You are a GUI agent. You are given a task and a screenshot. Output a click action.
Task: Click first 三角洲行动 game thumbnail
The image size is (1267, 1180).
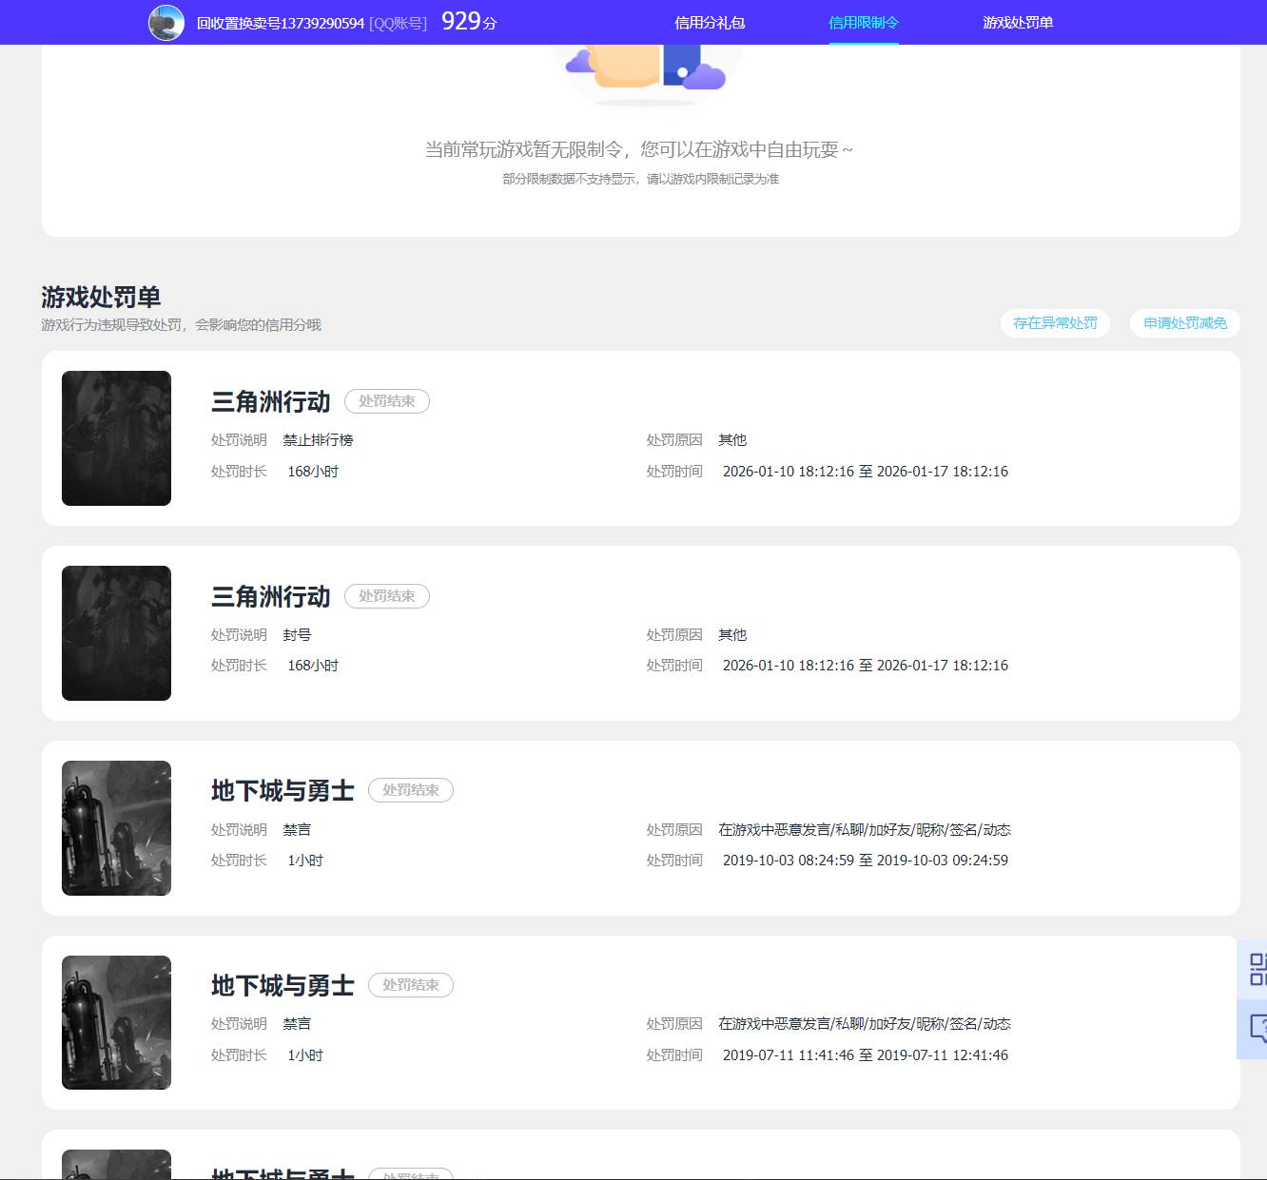click(x=116, y=438)
